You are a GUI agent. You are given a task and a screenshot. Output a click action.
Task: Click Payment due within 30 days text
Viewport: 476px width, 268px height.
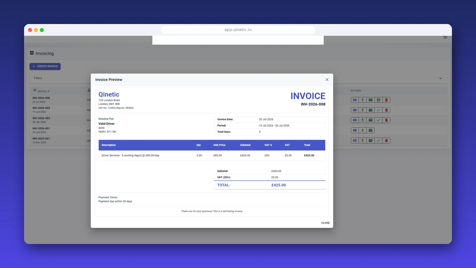[115, 201]
